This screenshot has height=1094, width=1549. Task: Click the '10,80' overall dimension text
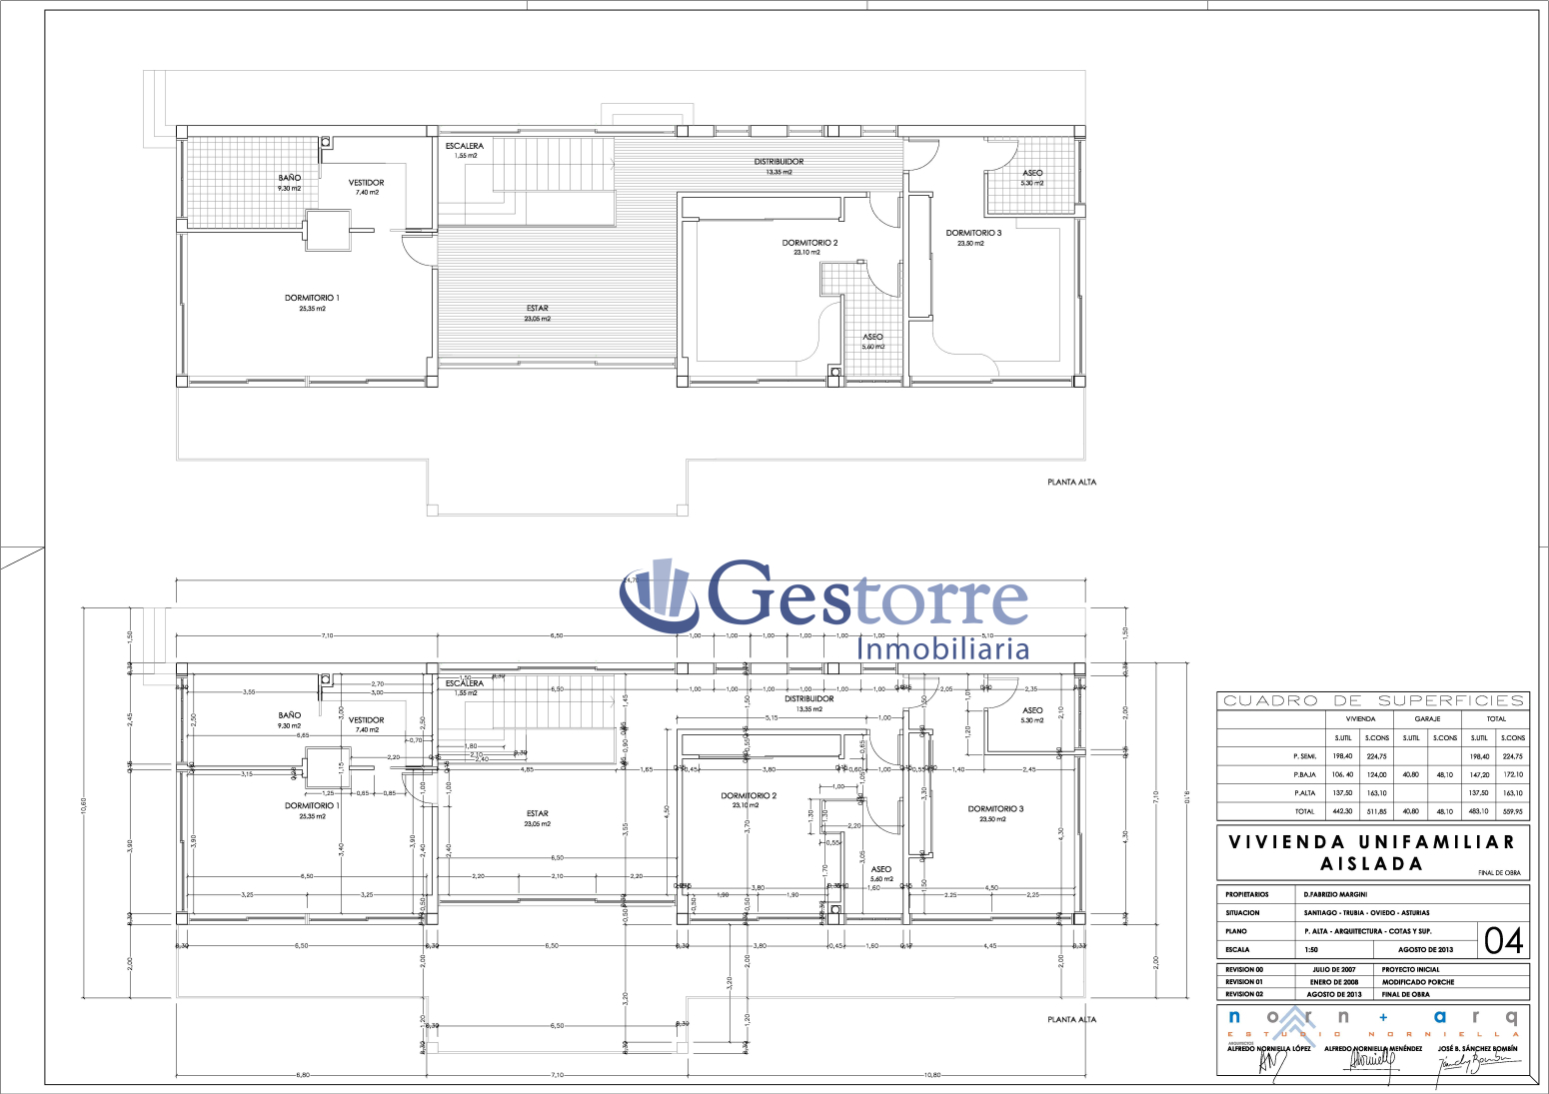click(x=931, y=1075)
